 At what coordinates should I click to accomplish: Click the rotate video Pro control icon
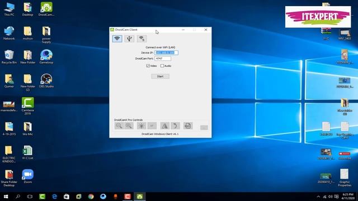click(x=175, y=126)
